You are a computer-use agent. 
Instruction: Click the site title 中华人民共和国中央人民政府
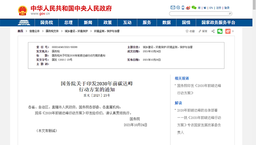point(71,8)
